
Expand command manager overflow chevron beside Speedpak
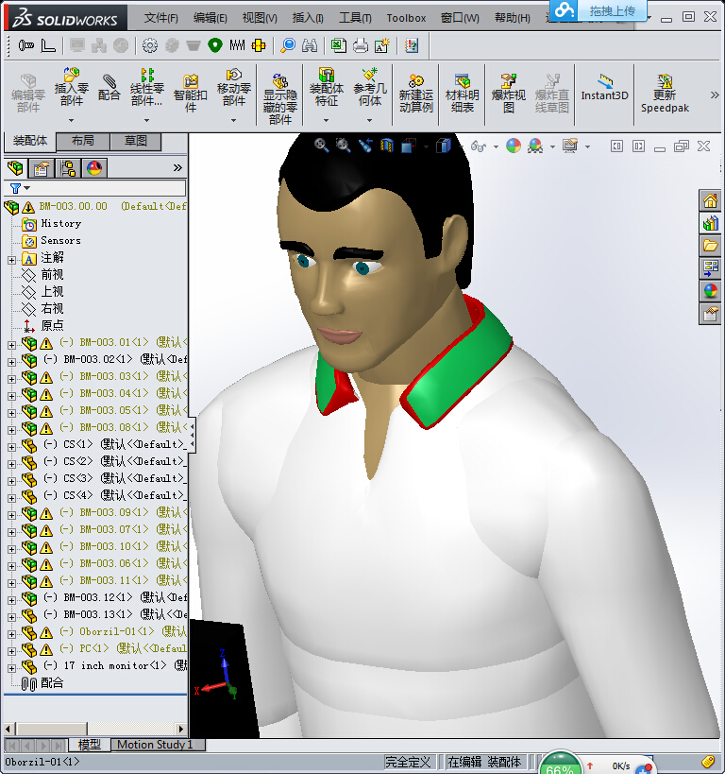point(715,95)
